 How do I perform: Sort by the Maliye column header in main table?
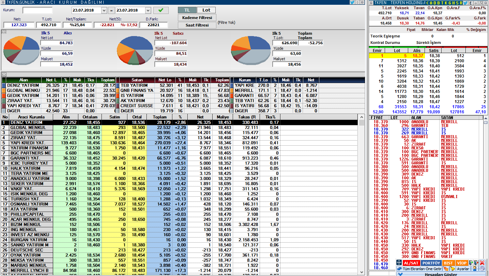pyautogui.click(x=223, y=117)
